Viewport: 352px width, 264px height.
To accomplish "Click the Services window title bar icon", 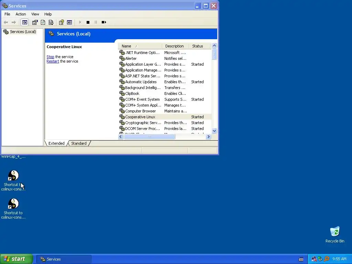I will click(x=5, y=5).
